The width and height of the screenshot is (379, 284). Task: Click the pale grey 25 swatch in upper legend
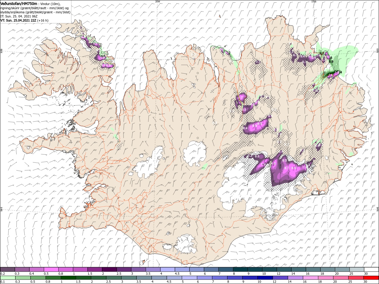click(356, 270)
